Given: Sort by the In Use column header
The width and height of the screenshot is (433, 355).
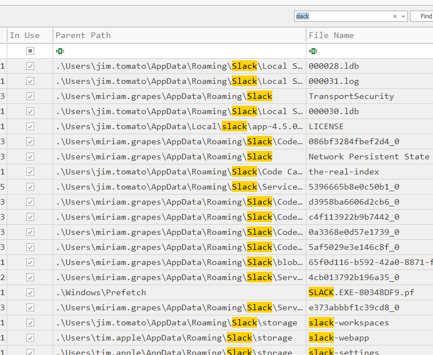Looking at the screenshot, I should [25, 35].
